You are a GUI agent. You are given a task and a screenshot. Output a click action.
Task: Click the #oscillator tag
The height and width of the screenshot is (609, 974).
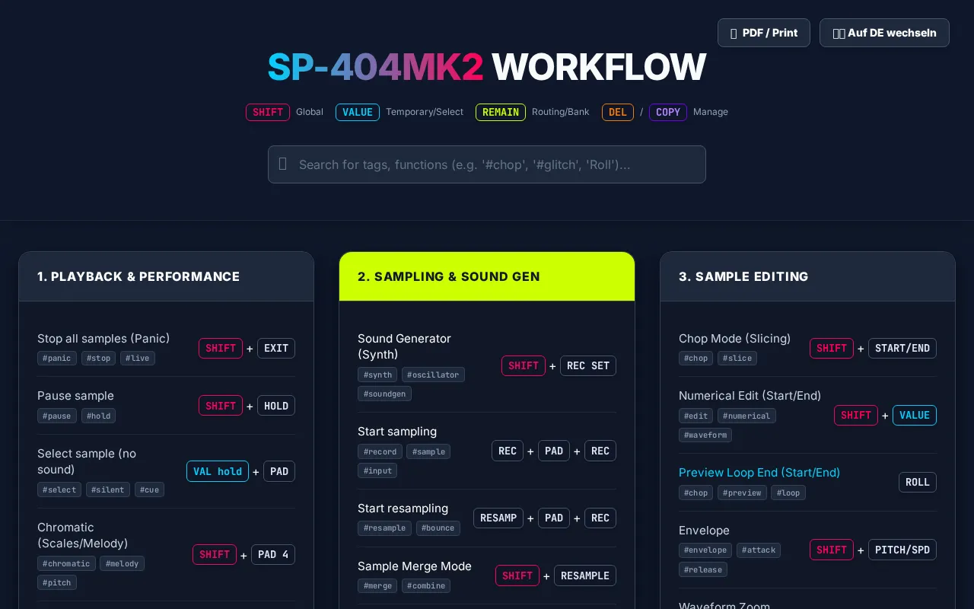coord(433,375)
